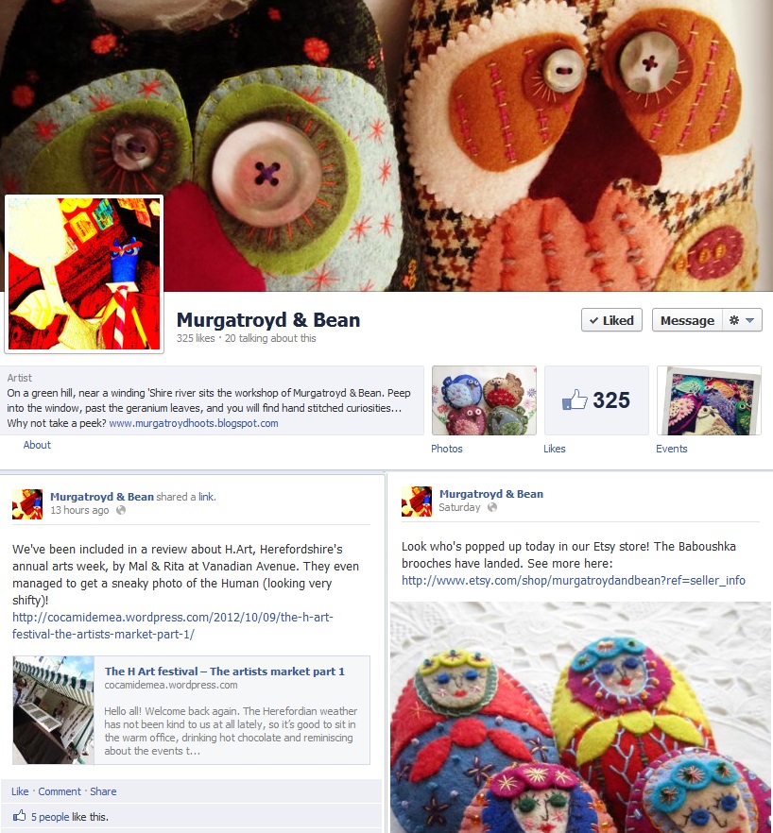
Task: Click the globe privacy icon beside Saturday
Action: [x=492, y=507]
